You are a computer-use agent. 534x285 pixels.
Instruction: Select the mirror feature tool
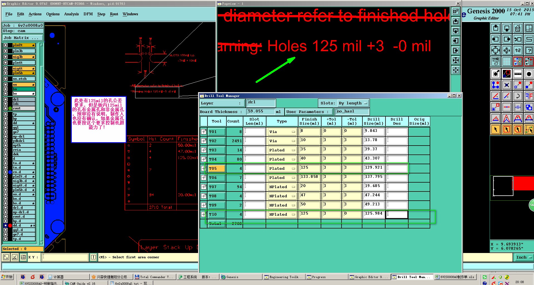[529, 96]
